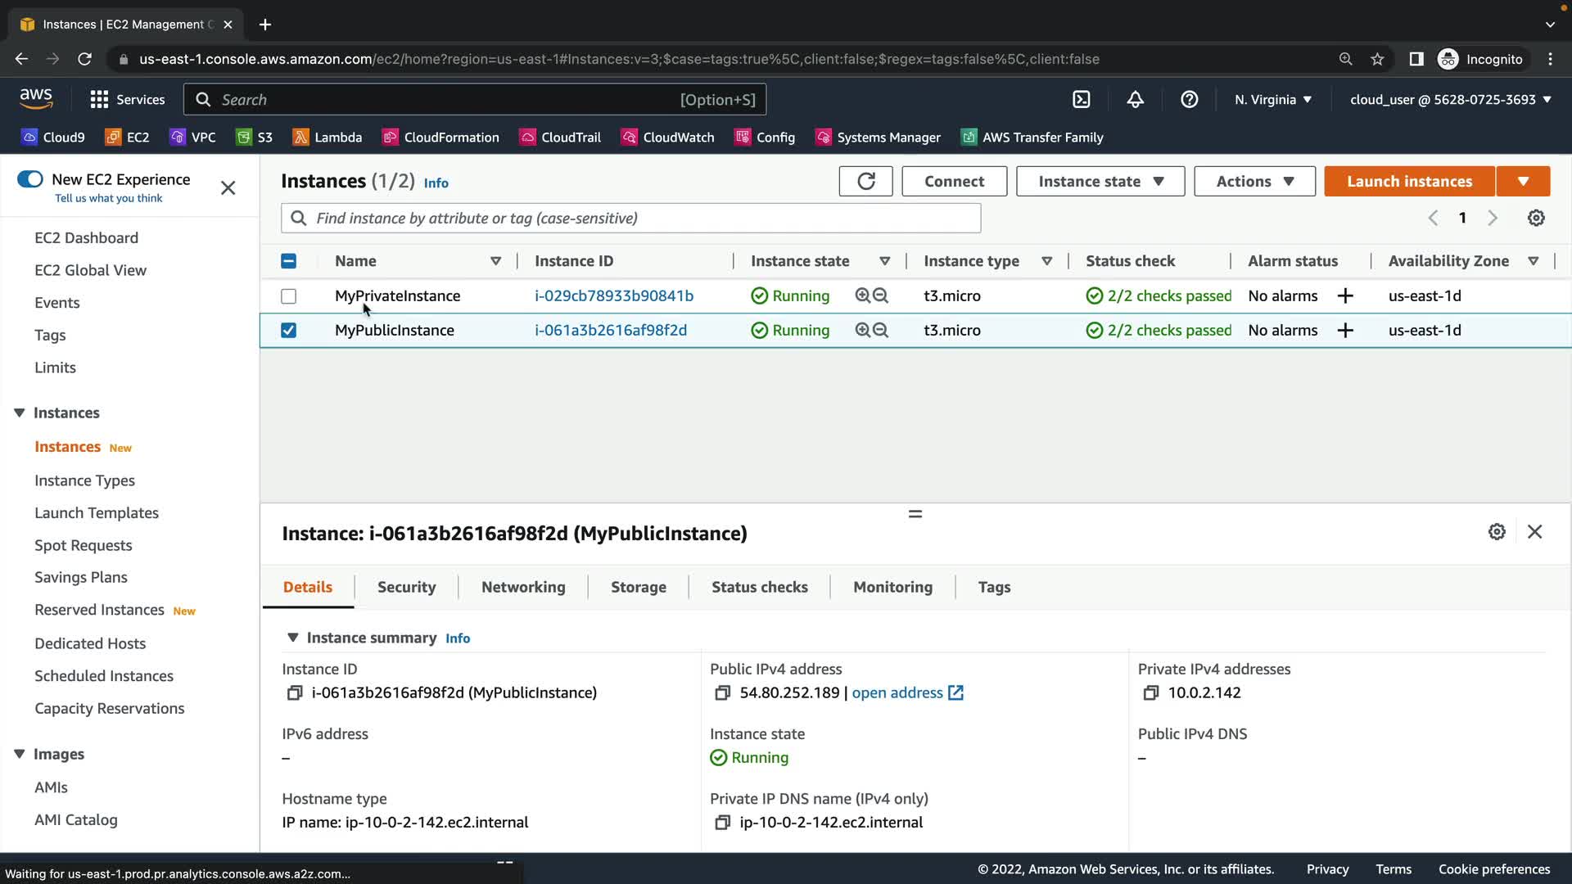
Task: Refresh the instances list
Action: click(865, 181)
